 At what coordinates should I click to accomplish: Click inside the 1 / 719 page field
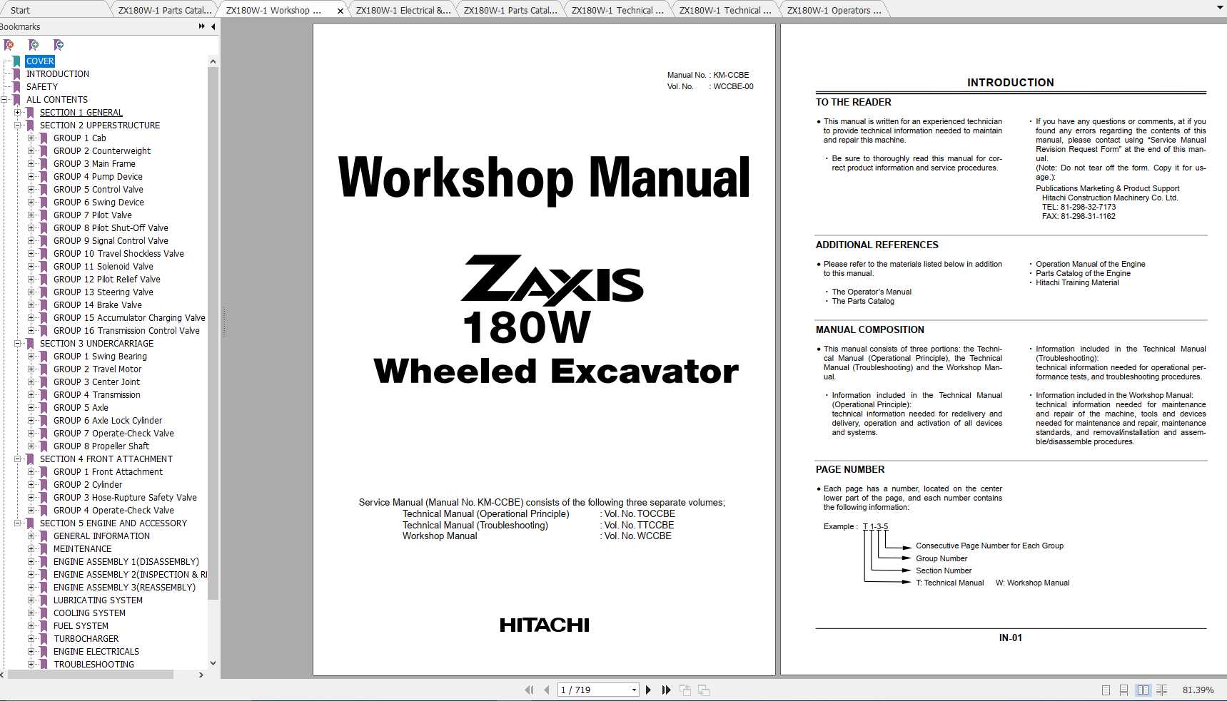pyautogui.click(x=585, y=690)
